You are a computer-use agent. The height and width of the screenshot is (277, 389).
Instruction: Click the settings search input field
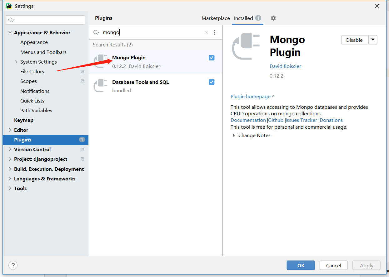click(x=46, y=20)
